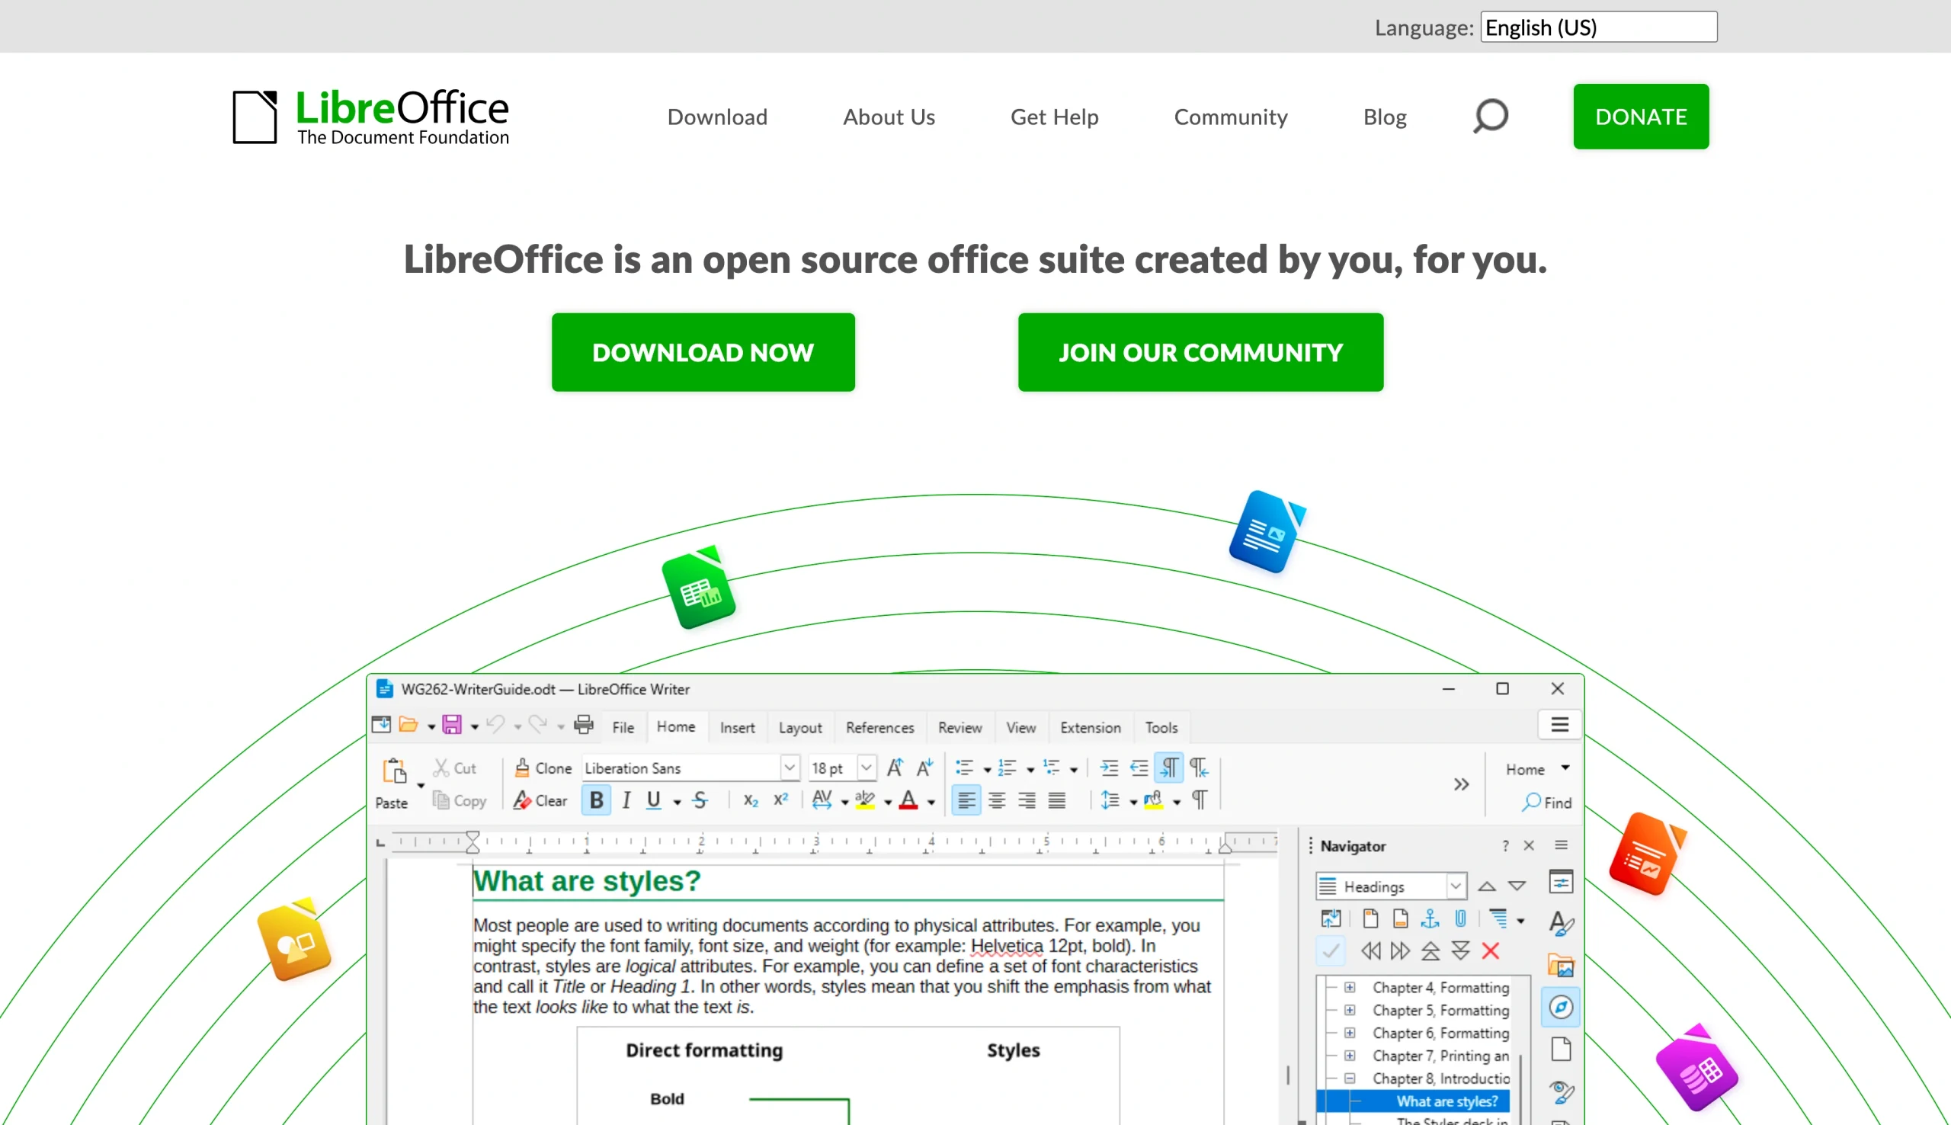Toggle Align Left

pos(966,800)
